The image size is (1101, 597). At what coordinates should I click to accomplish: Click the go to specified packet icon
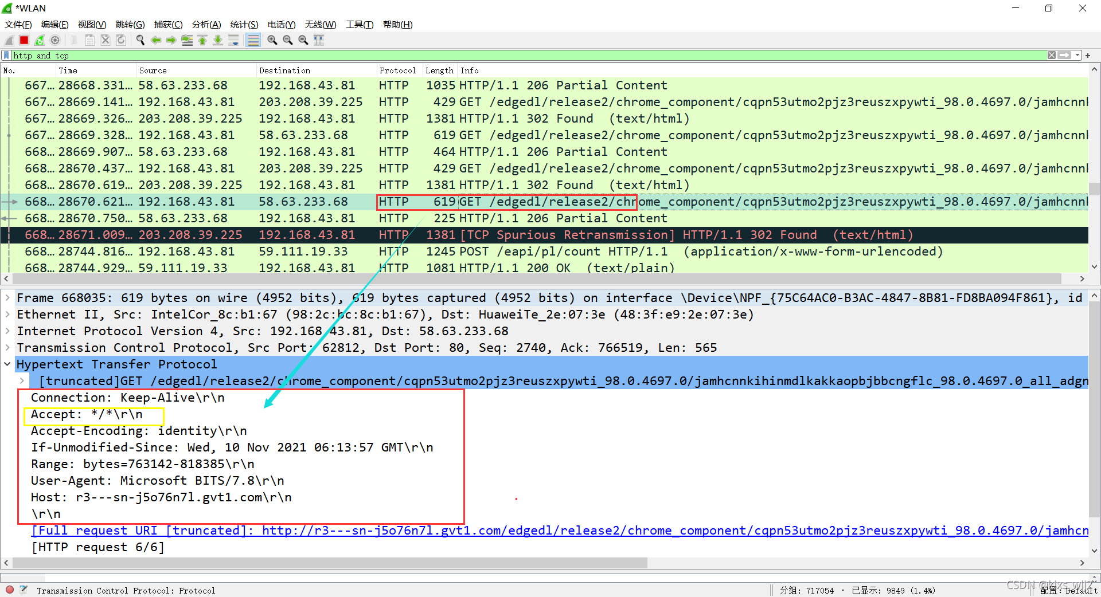pyautogui.click(x=187, y=40)
